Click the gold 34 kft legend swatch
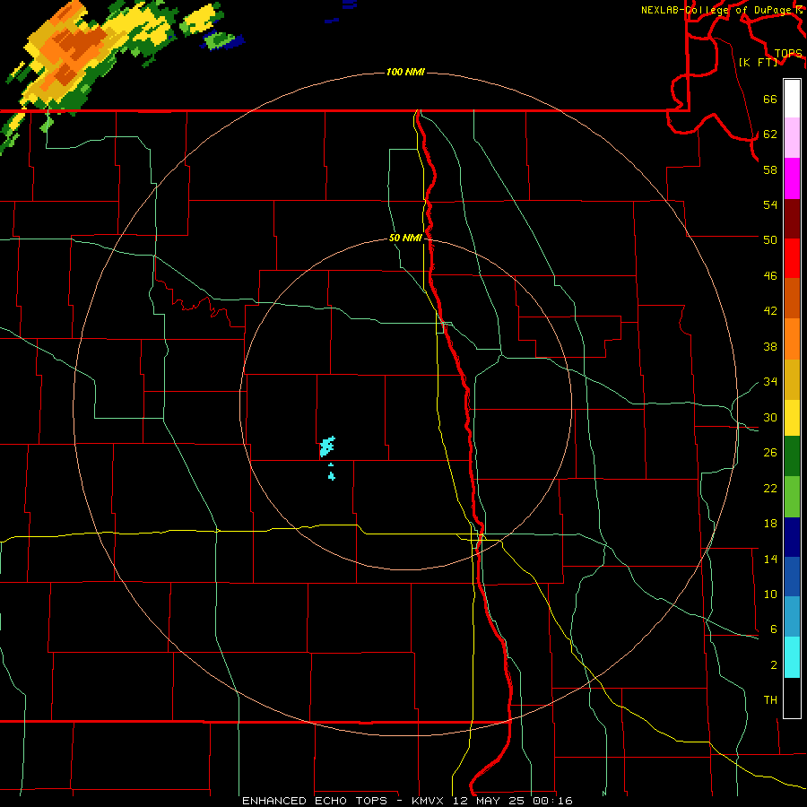 pyautogui.click(x=792, y=379)
